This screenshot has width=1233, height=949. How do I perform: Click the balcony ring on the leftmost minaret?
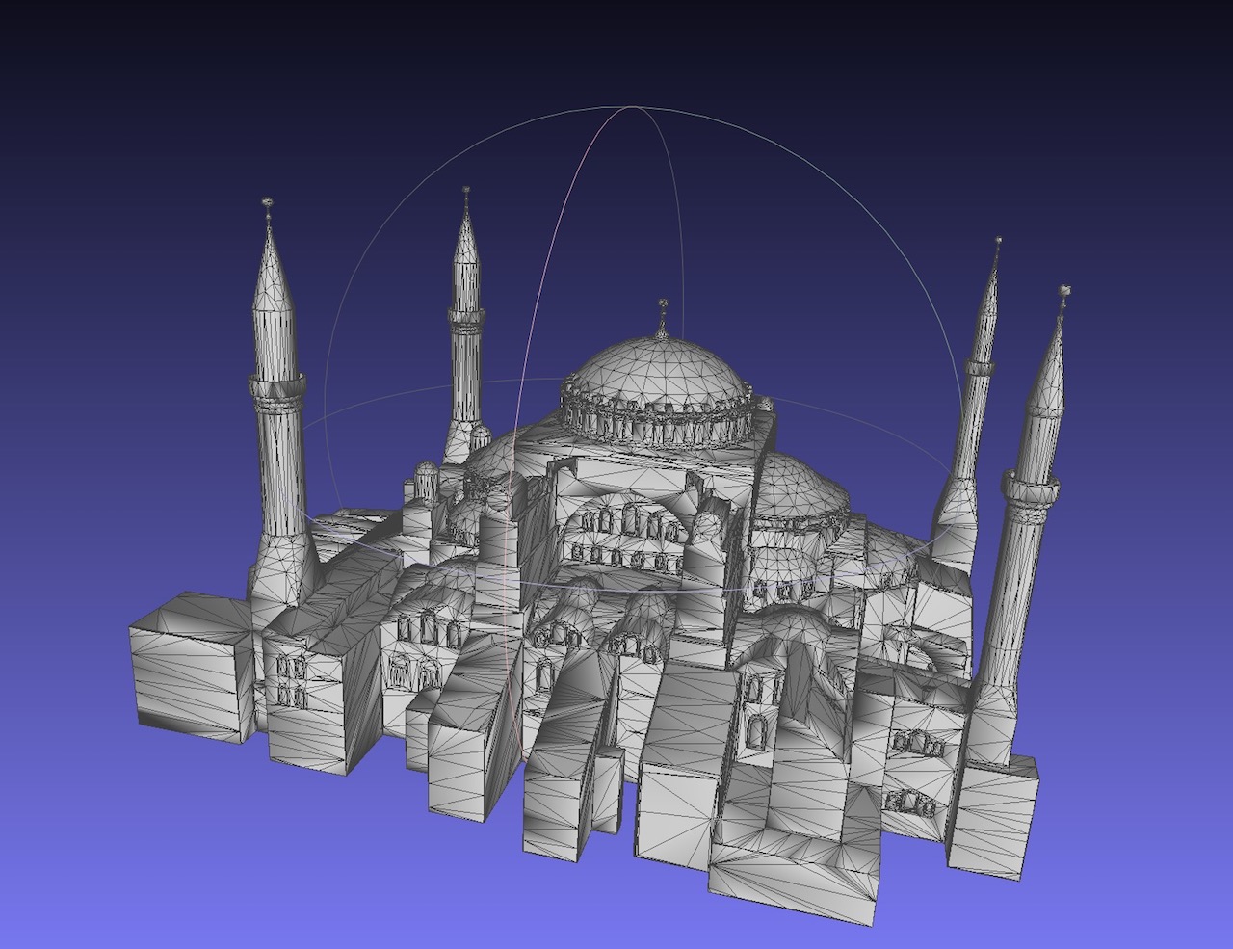click(278, 390)
